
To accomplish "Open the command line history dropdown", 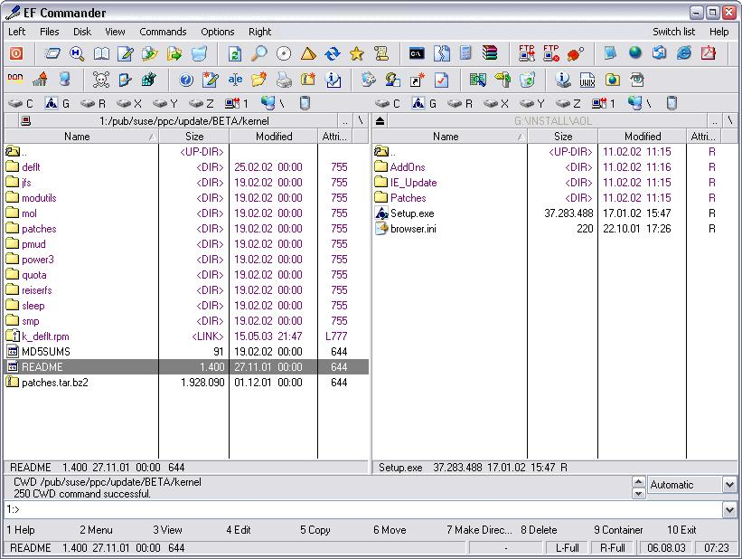I will (730, 510).
